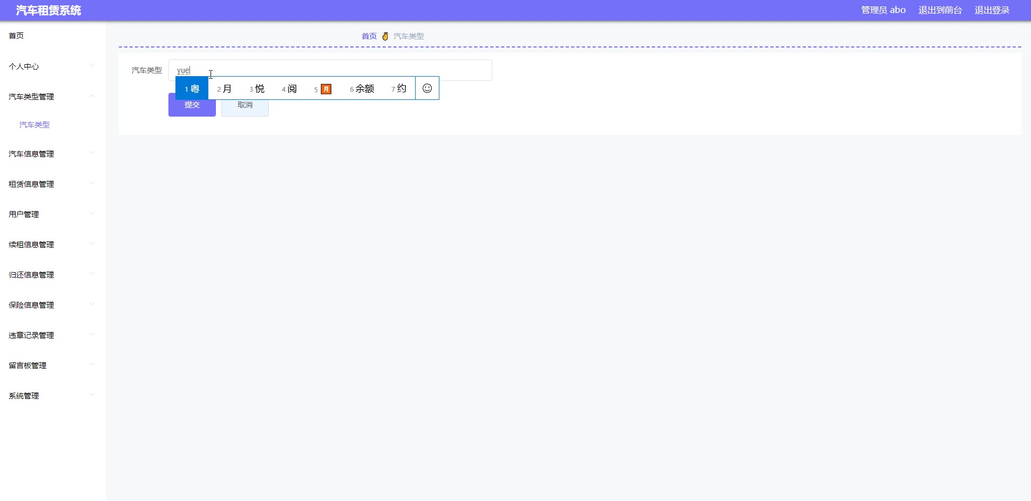
Task: Open 续租信息管理 sidebar menu
Action: click(53, 245)
